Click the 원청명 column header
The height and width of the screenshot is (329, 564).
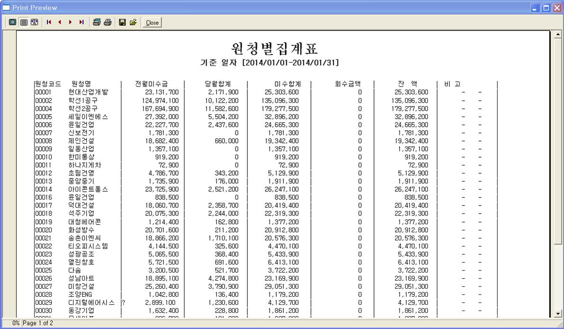(x=81, y=84)
